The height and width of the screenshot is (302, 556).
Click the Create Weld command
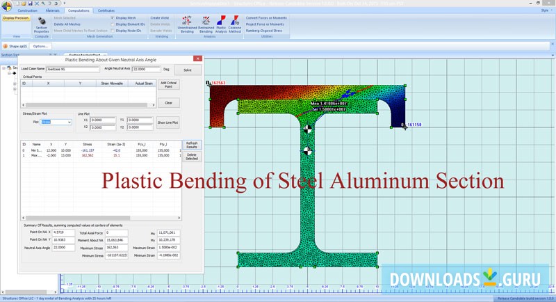160,17
